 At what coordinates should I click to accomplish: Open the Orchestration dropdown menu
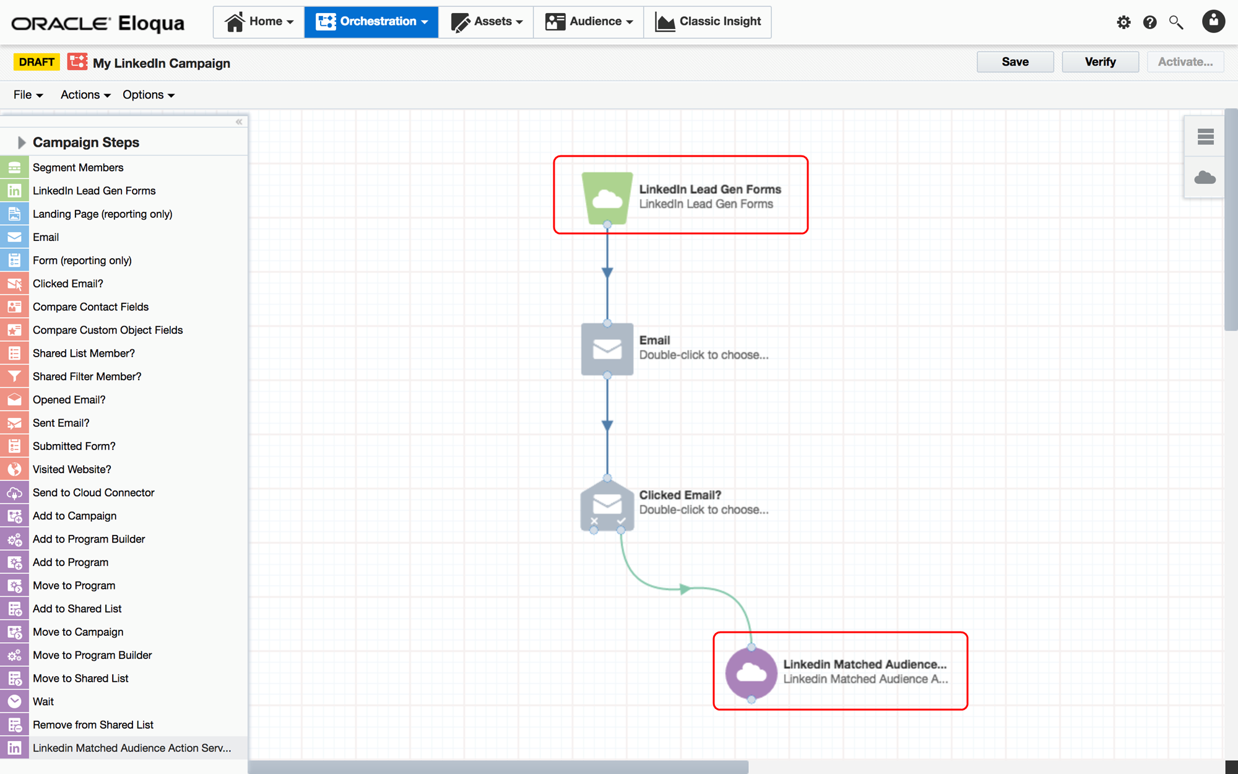tap(371, 22)
